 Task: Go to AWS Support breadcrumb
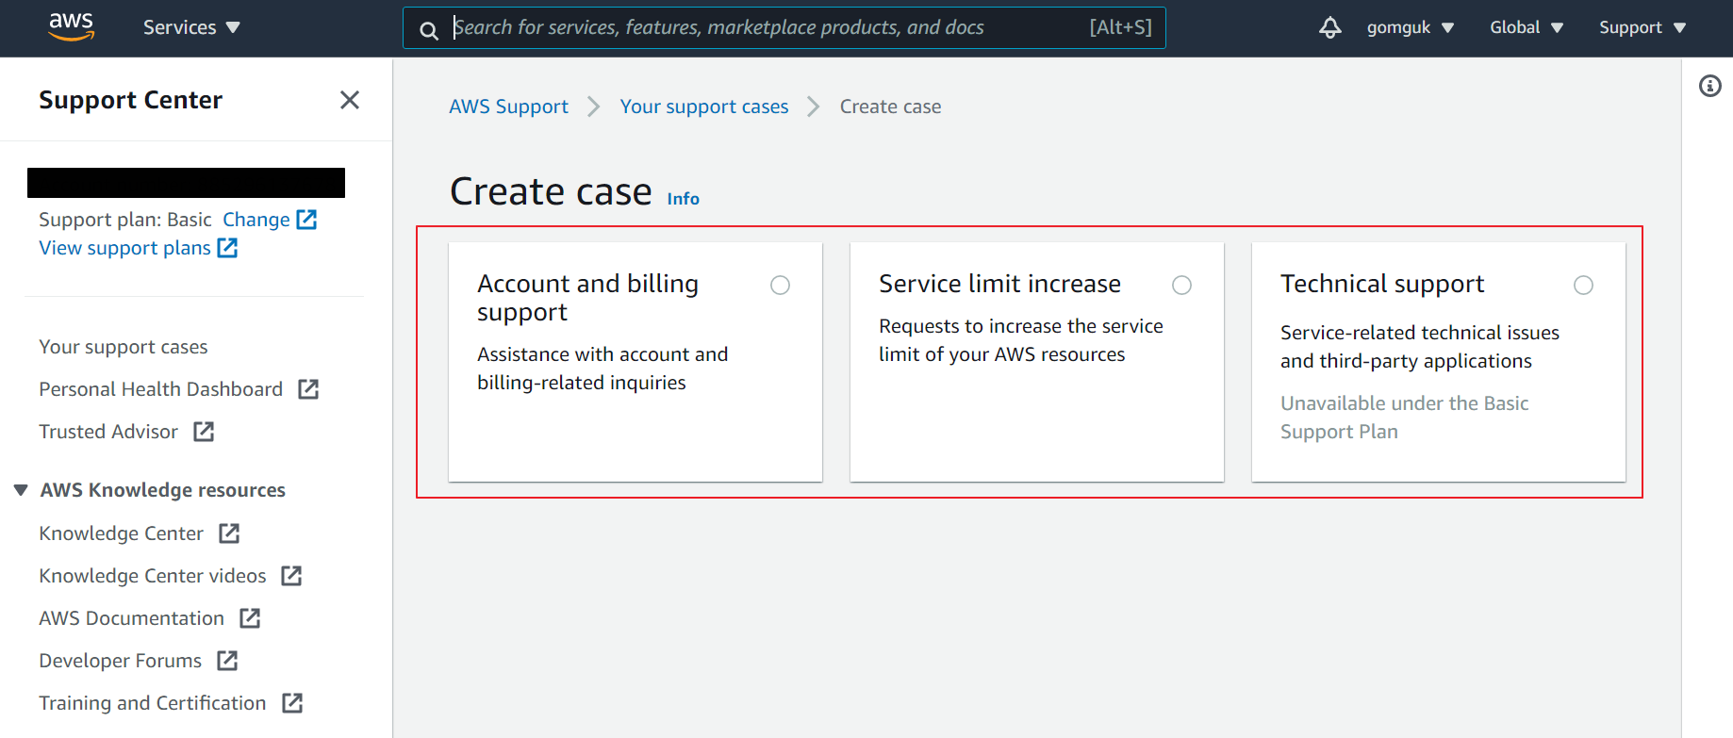click(x=508, y=107)
